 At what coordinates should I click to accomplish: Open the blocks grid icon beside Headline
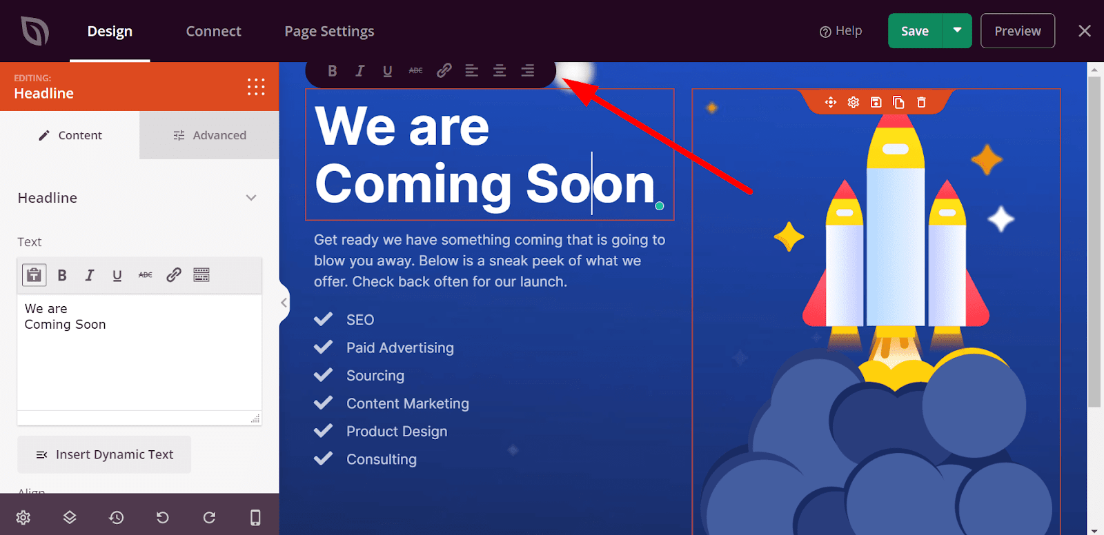click(256, 87)
